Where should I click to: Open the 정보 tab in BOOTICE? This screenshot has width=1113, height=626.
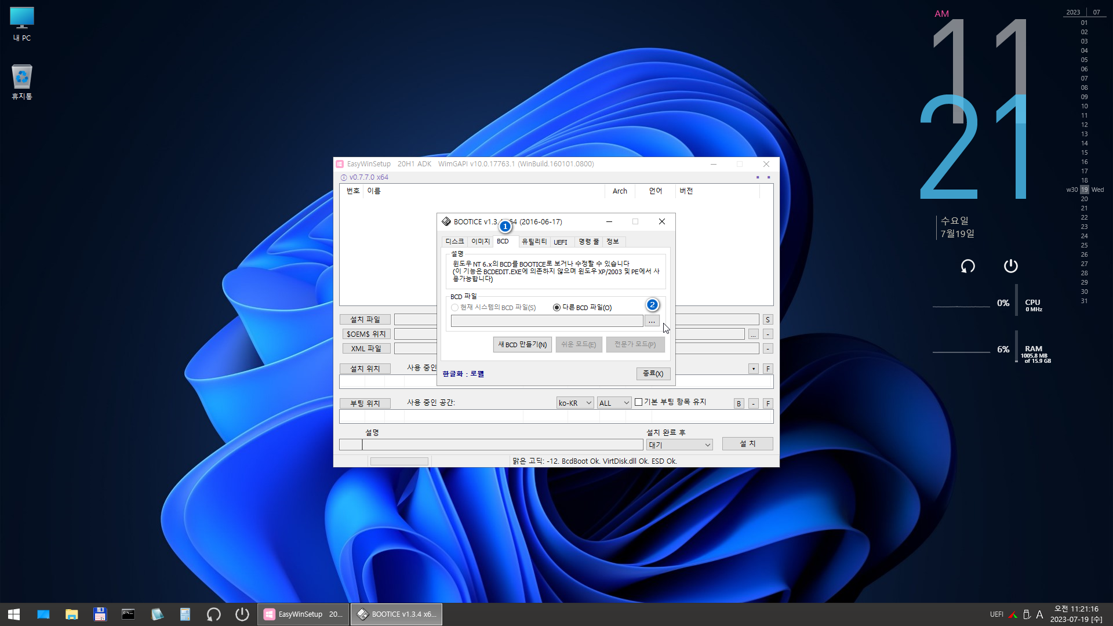coord(613,242)
